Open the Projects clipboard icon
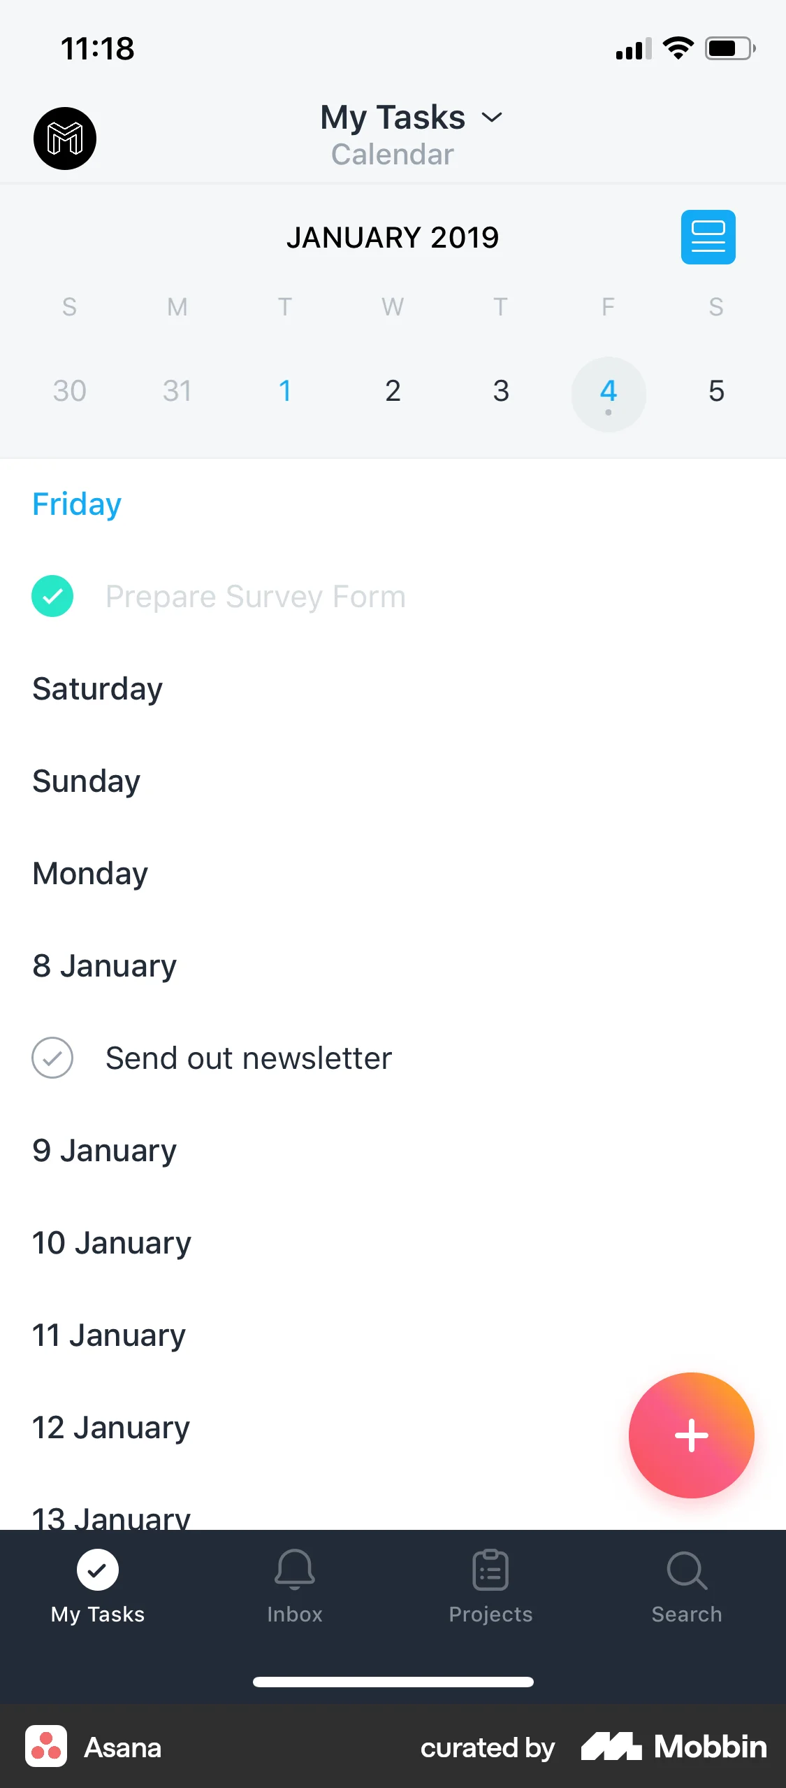Screen dimensions: 786x1788 pyautogui.click(x=490, y=1570)
